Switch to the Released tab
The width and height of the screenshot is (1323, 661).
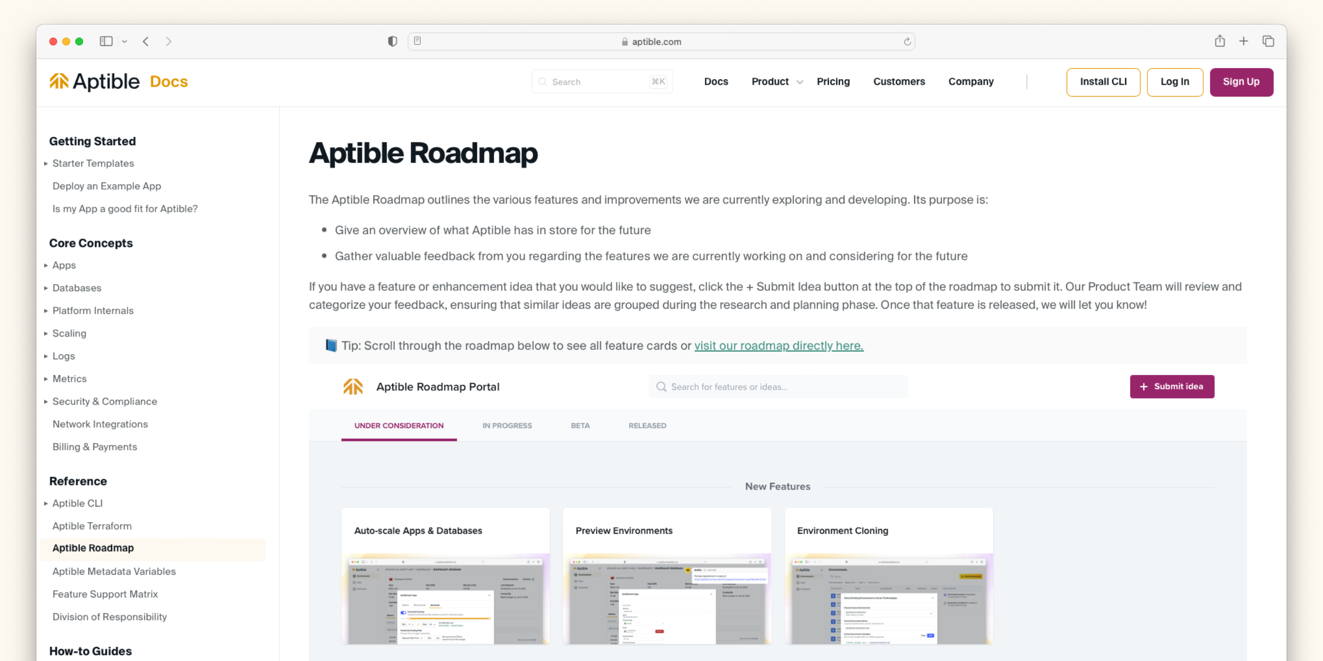647,426
